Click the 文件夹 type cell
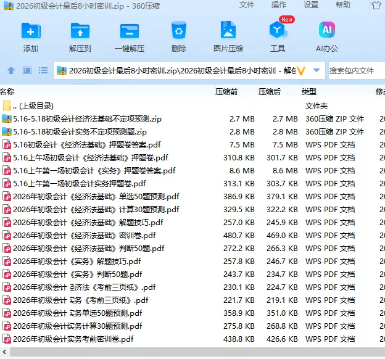Viewport: 385px width, 359px height. [317, 106]
